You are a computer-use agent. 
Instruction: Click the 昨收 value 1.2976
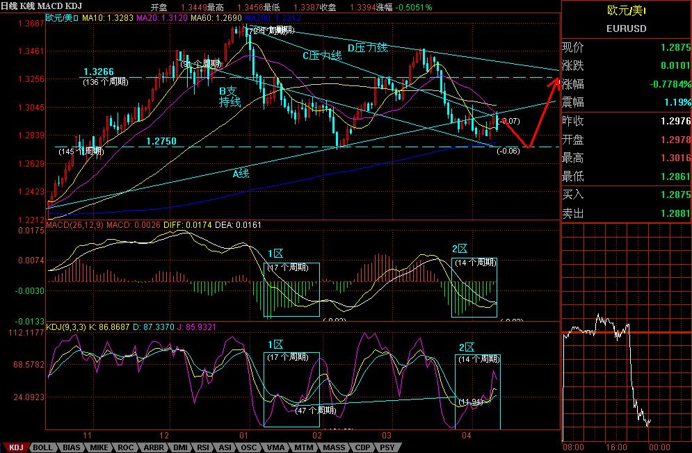tap(675, 121)
